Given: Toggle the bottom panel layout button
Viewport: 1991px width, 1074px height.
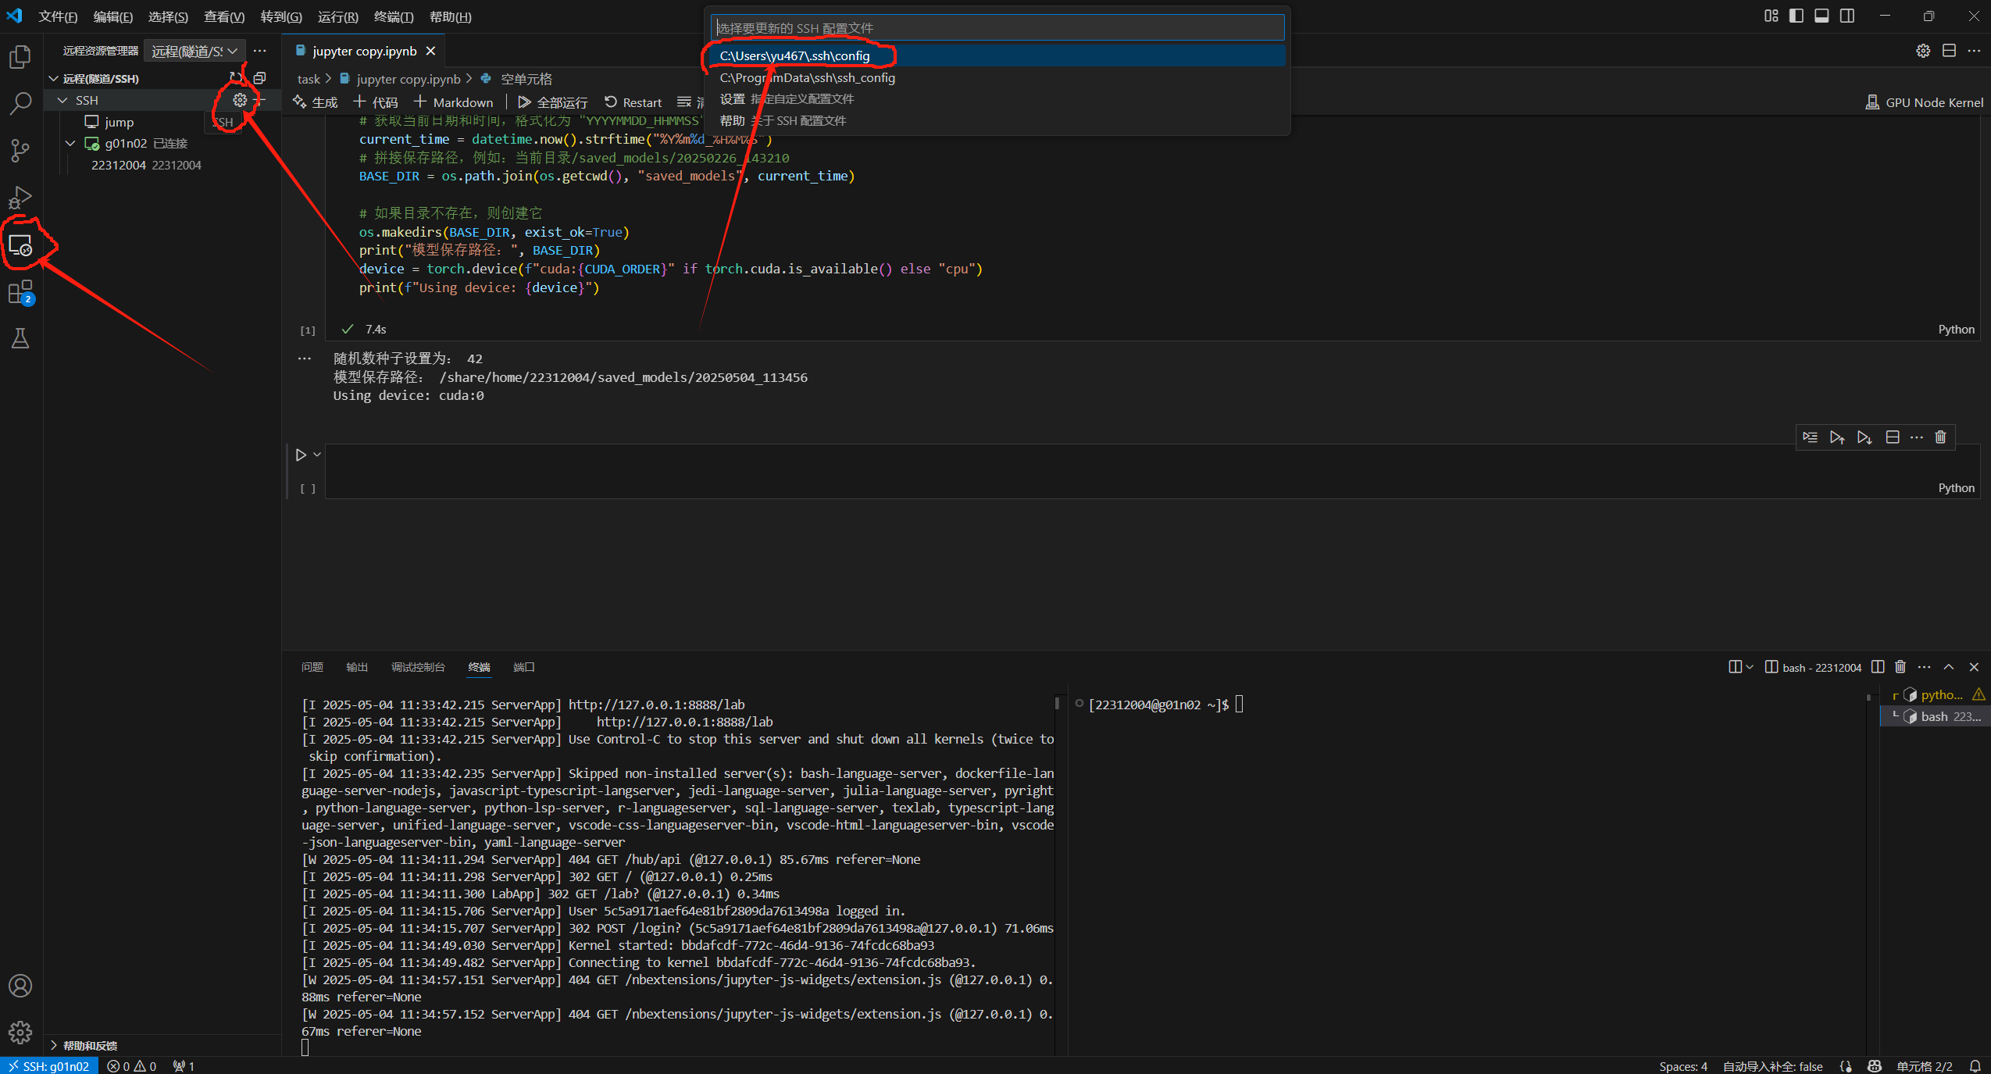Looking at the screenshot, I should (x=1822, y=16).
